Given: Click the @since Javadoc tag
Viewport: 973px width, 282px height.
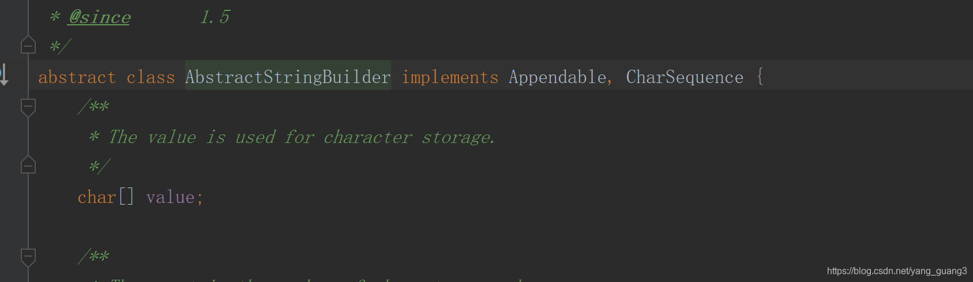Looking at the screenshot, I should (99, 17).
